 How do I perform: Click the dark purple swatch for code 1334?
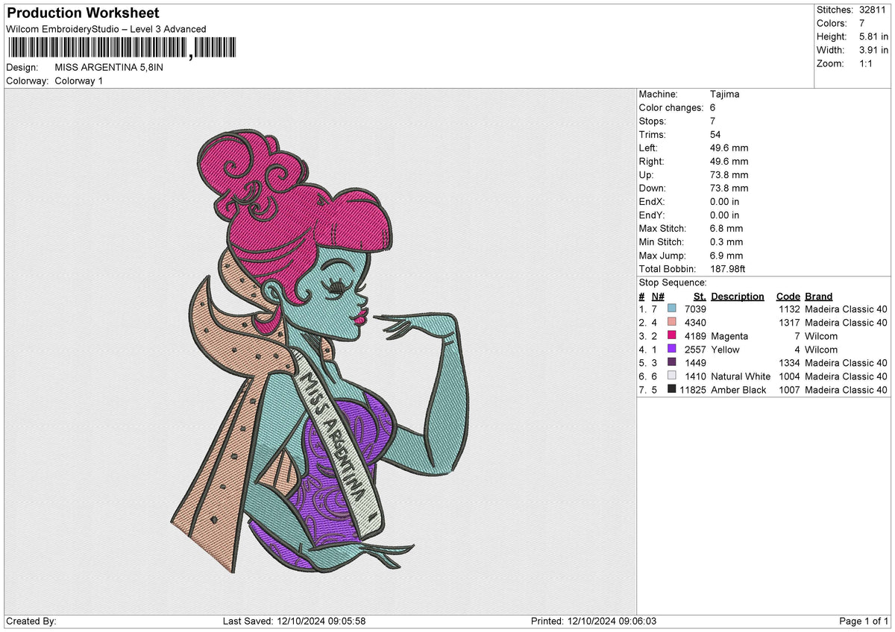[x=672, y=362]
